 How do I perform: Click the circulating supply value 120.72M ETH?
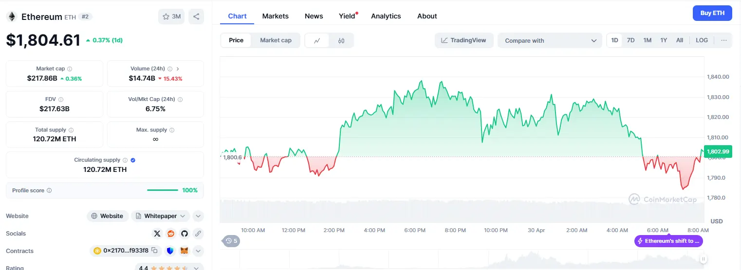(105, 169)
